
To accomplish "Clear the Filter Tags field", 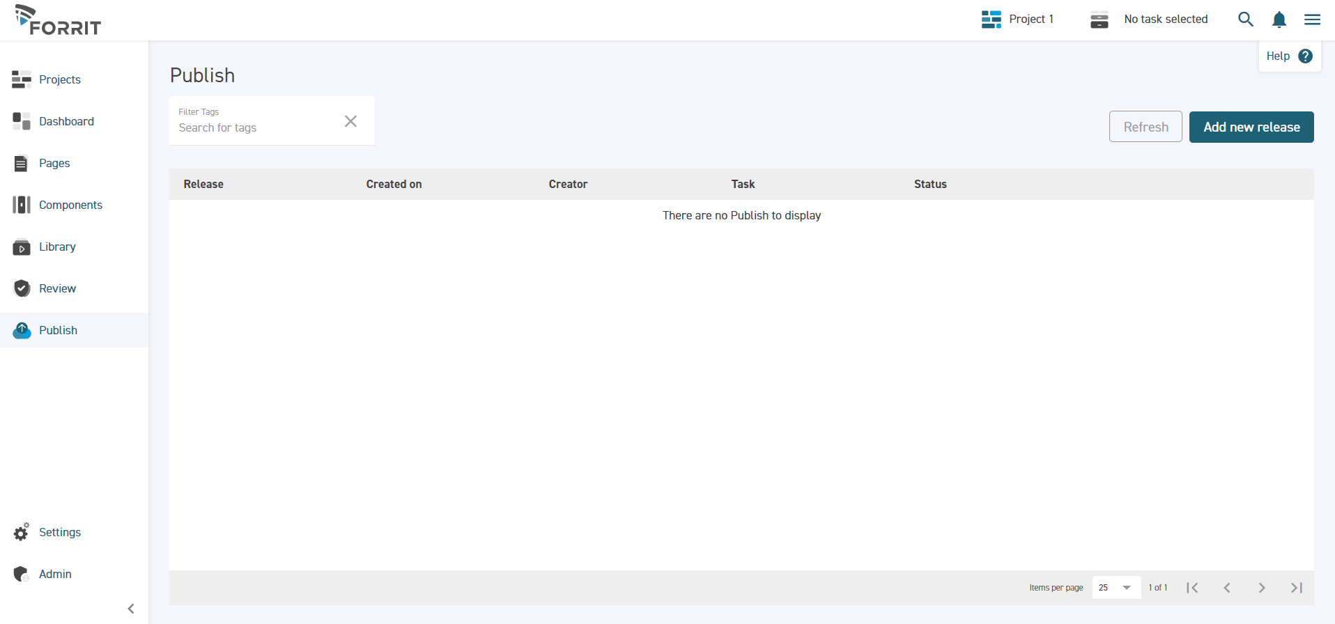I will click(x=350, y=121).
